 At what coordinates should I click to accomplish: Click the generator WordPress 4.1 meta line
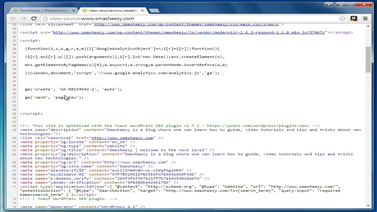pos(82,207)
